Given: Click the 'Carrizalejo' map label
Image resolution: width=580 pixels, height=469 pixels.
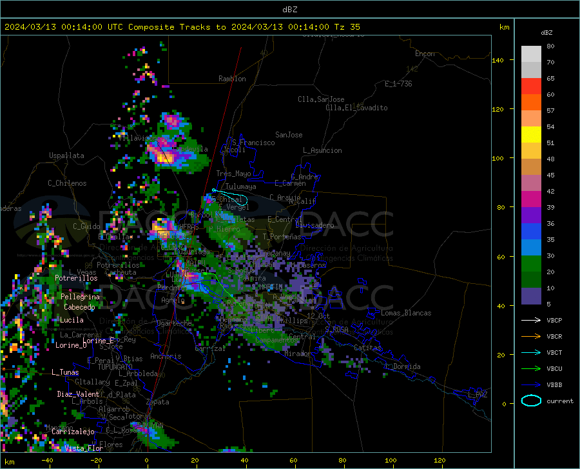Looking at the screenshot, I should pyautogui.click(x=73, y=432).
